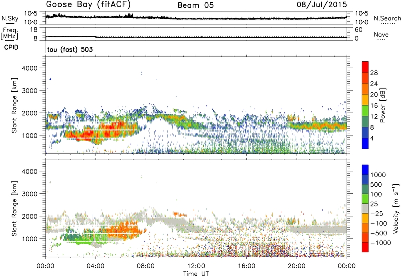The width and height of the screenshot is (401, 277).
Task: Click the CPID label
Action: coord(11,47)
